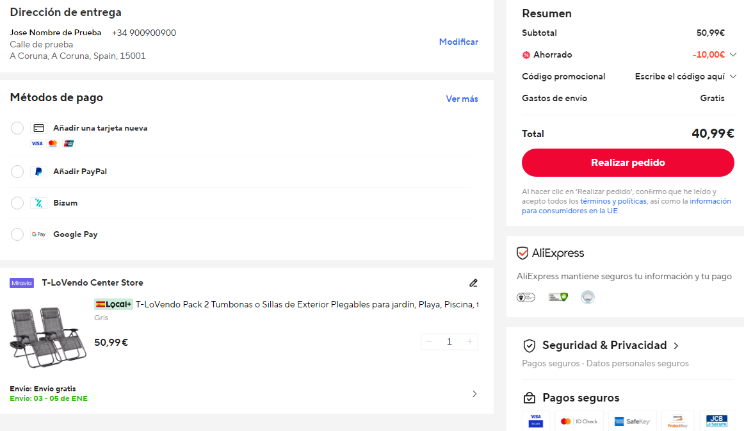
Task: Click the -10,00€ savings amount
Action: point(708,54)
